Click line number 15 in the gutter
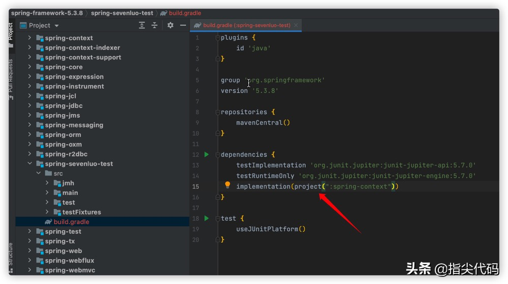The image size is (508, 284). coord(196,187)
